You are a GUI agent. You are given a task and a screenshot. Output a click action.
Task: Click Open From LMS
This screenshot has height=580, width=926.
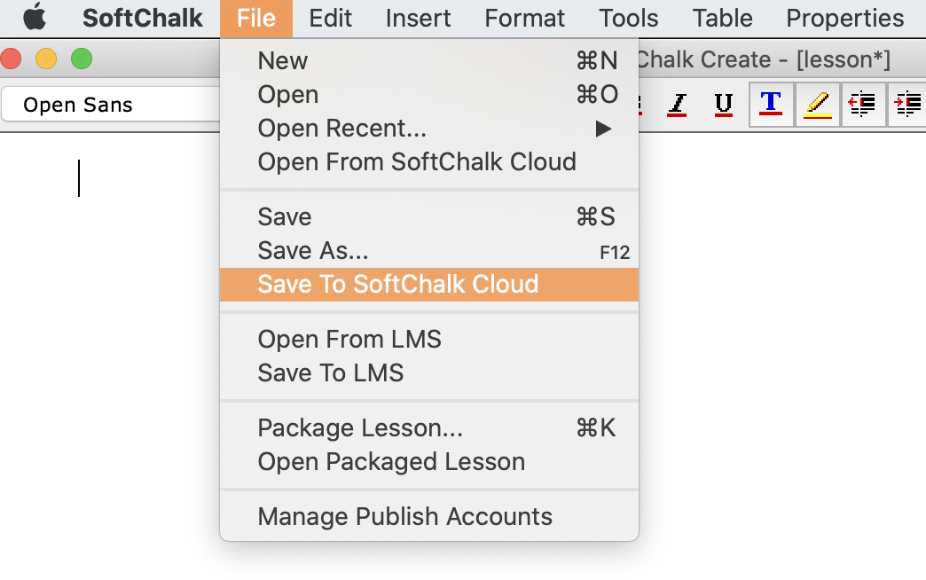point(349,339)
